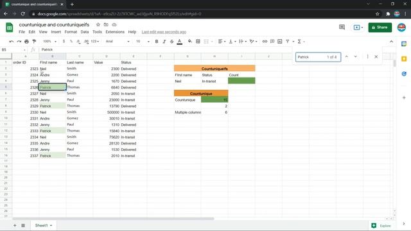The width and height of the screenshot is (411, 231).
Task: Move the document to a folder
Action: (x=106, y=24)
